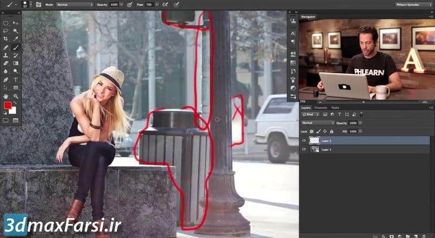
Task: Hide Layer 2 using its eye icon
Action: [x=304, y=140]
